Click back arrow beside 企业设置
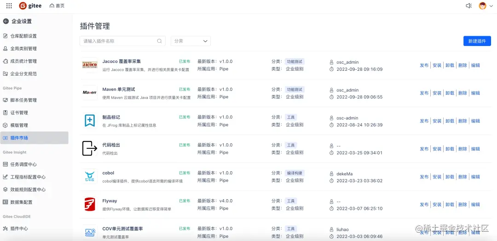The width and height of the screenshot is (497, 241). point(6,21)
